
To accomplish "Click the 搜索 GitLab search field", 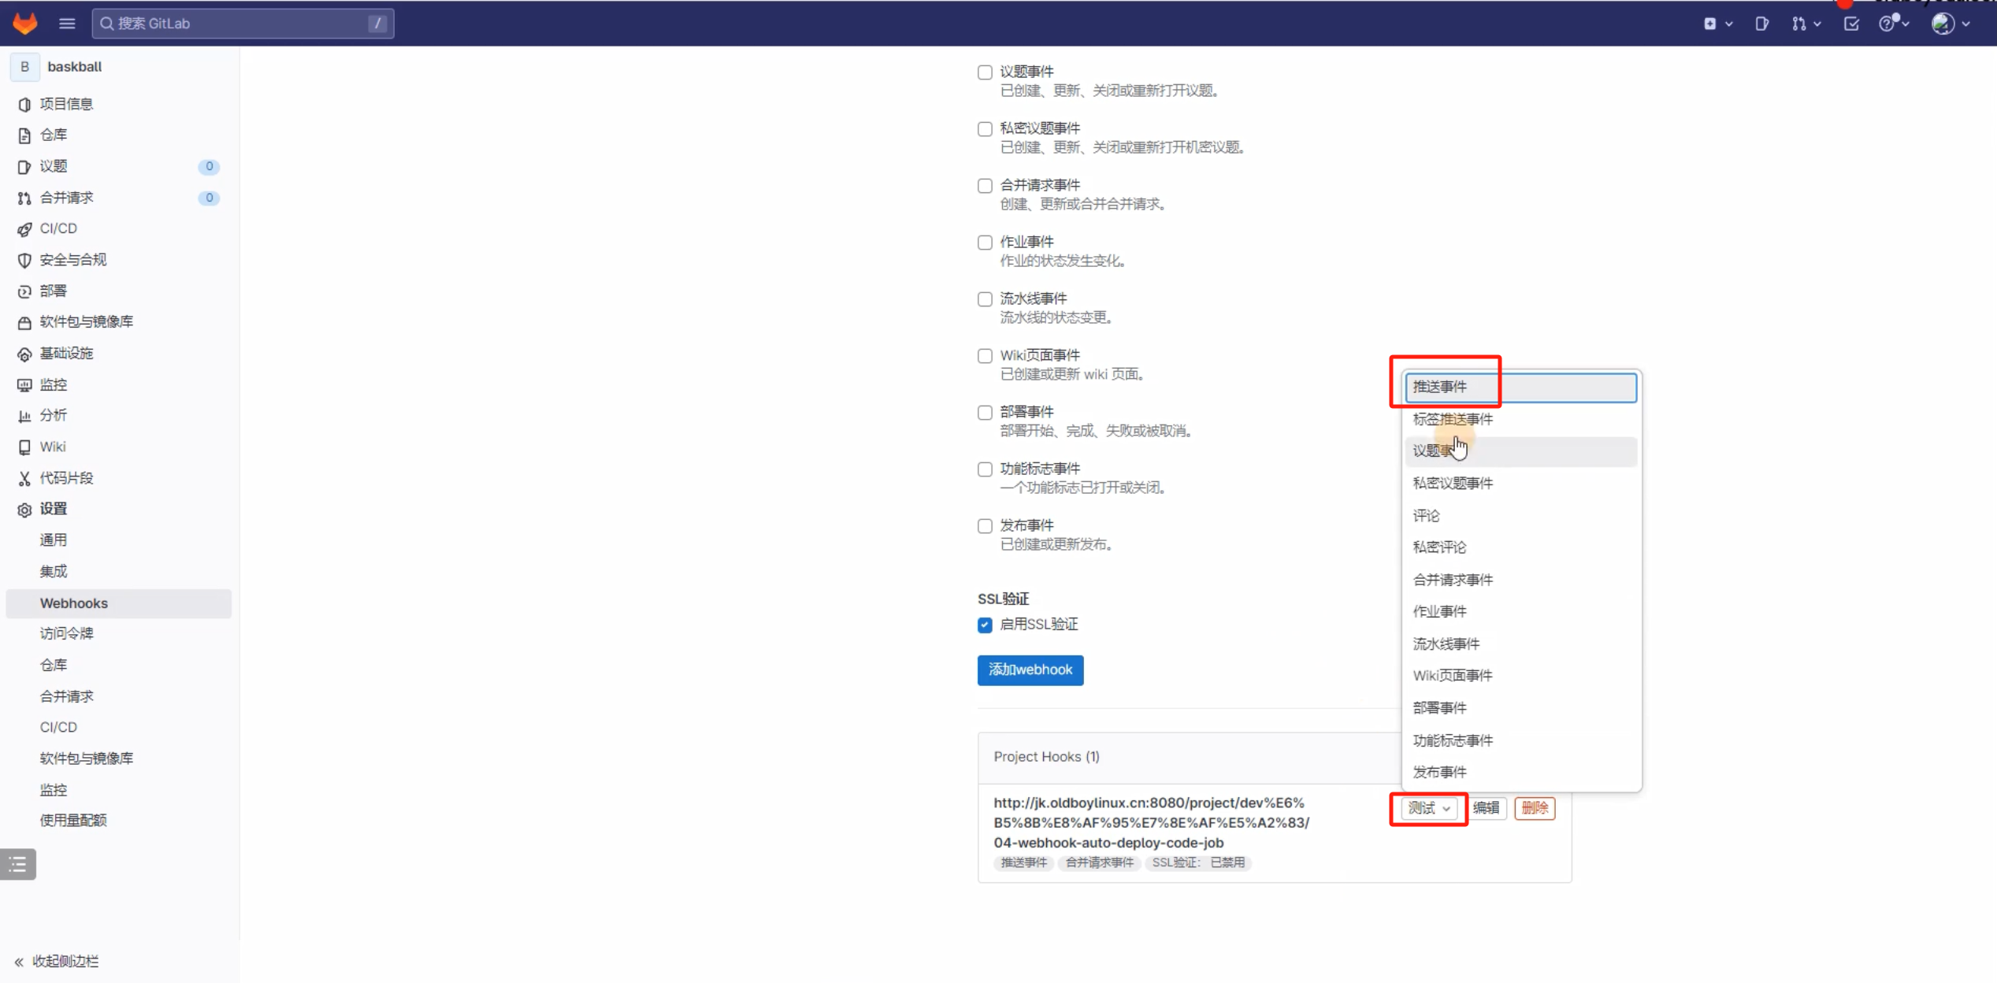I will 243,24.
